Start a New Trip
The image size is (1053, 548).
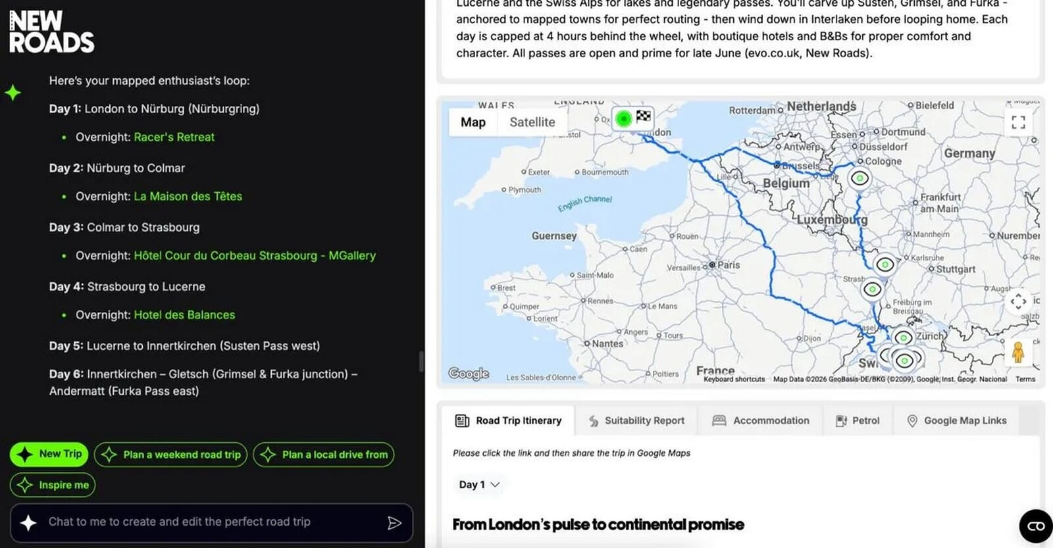click(50, 454)
